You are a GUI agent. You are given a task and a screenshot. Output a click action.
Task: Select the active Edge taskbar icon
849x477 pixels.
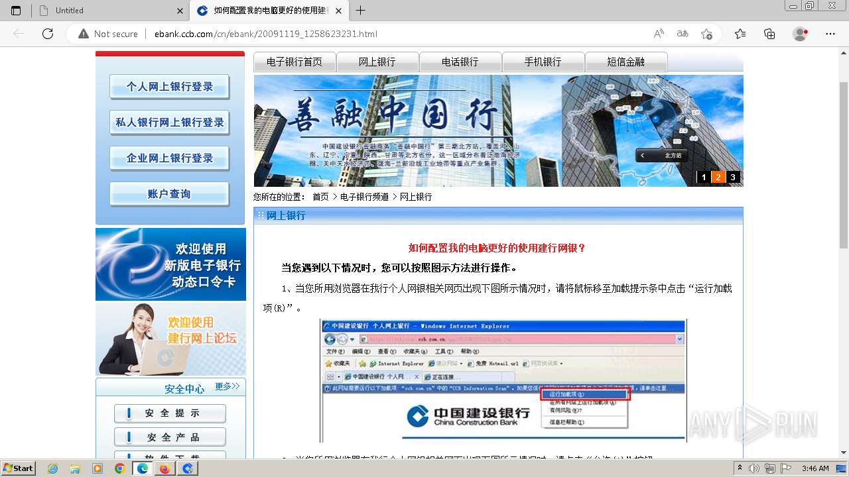tap(142, 468)
